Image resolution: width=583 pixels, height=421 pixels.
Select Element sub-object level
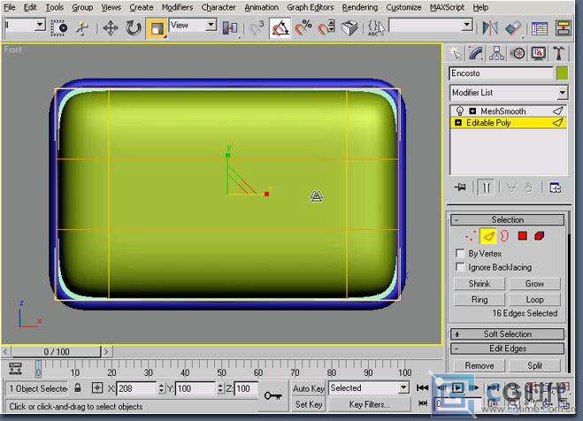(x=540, y=236)
